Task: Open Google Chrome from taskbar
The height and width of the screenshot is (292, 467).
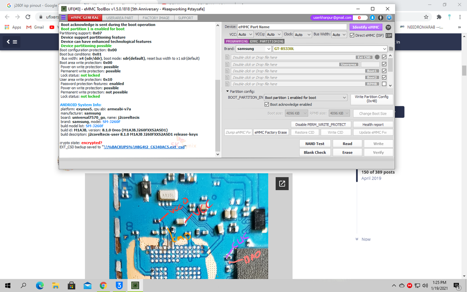Action: (x=103, y=285)
